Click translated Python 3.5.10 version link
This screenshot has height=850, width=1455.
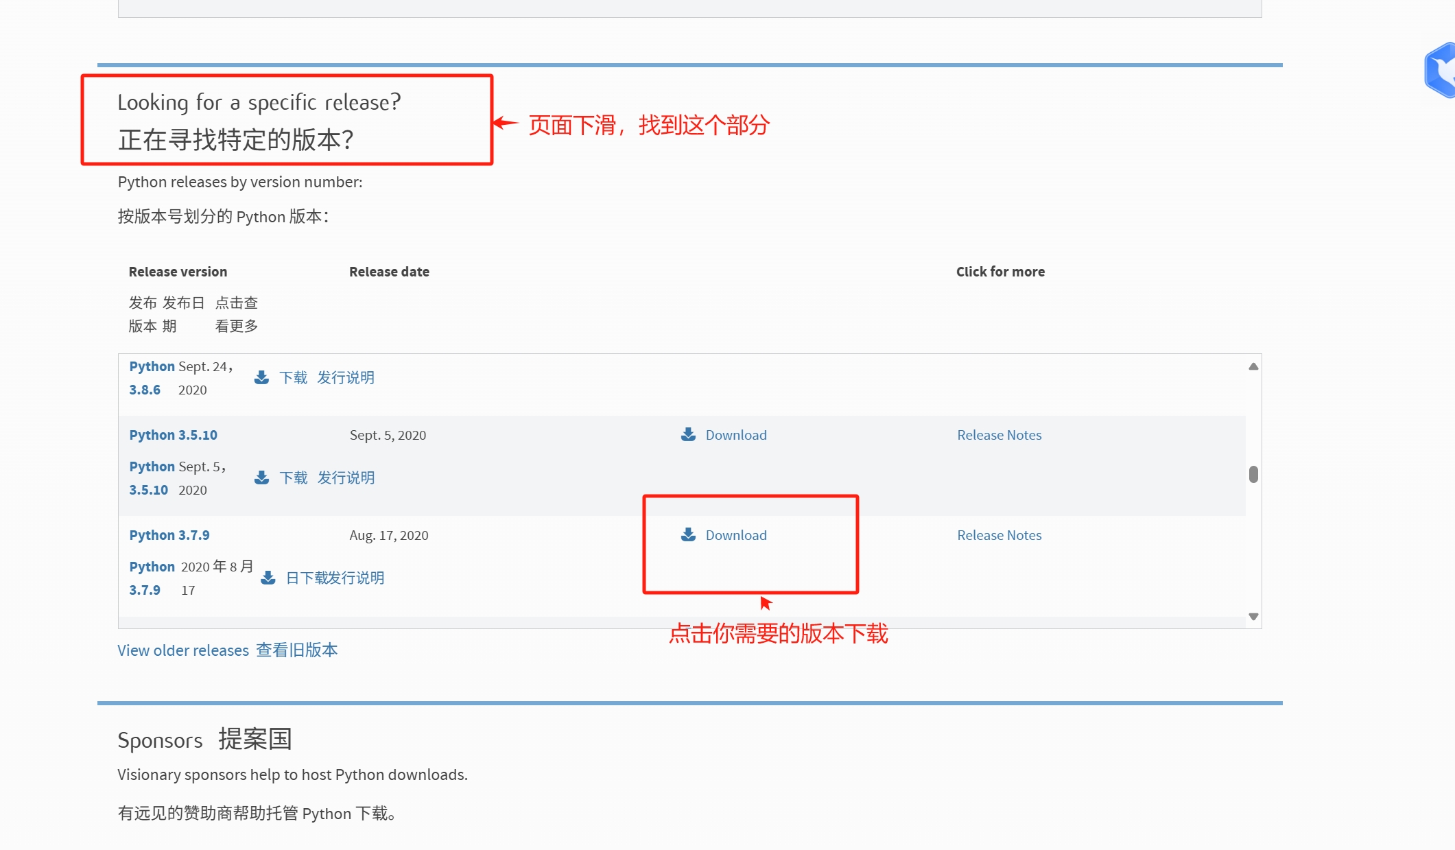tap(152, 478)
